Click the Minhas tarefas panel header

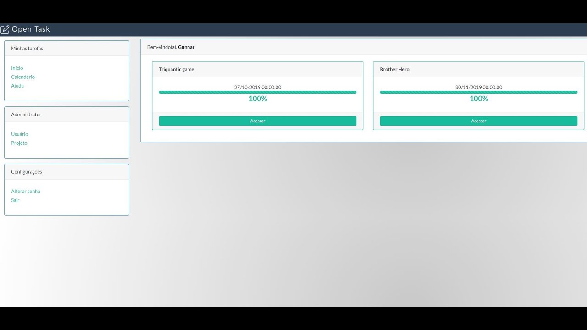click(66, 49)
